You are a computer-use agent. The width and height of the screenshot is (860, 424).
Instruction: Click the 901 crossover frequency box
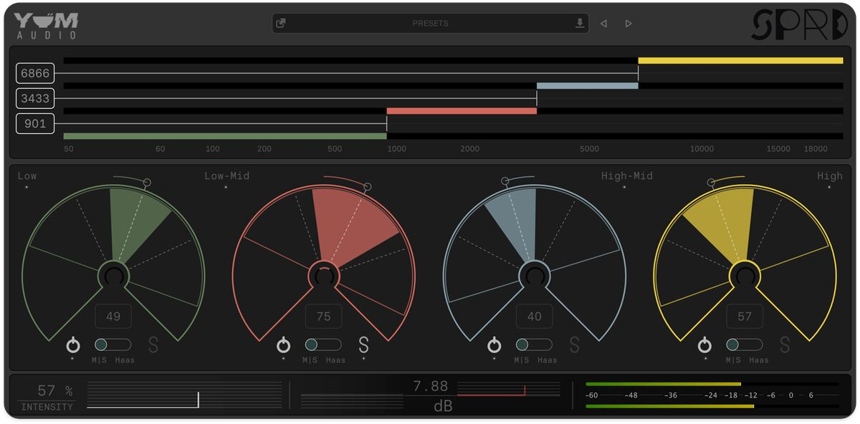35,124
